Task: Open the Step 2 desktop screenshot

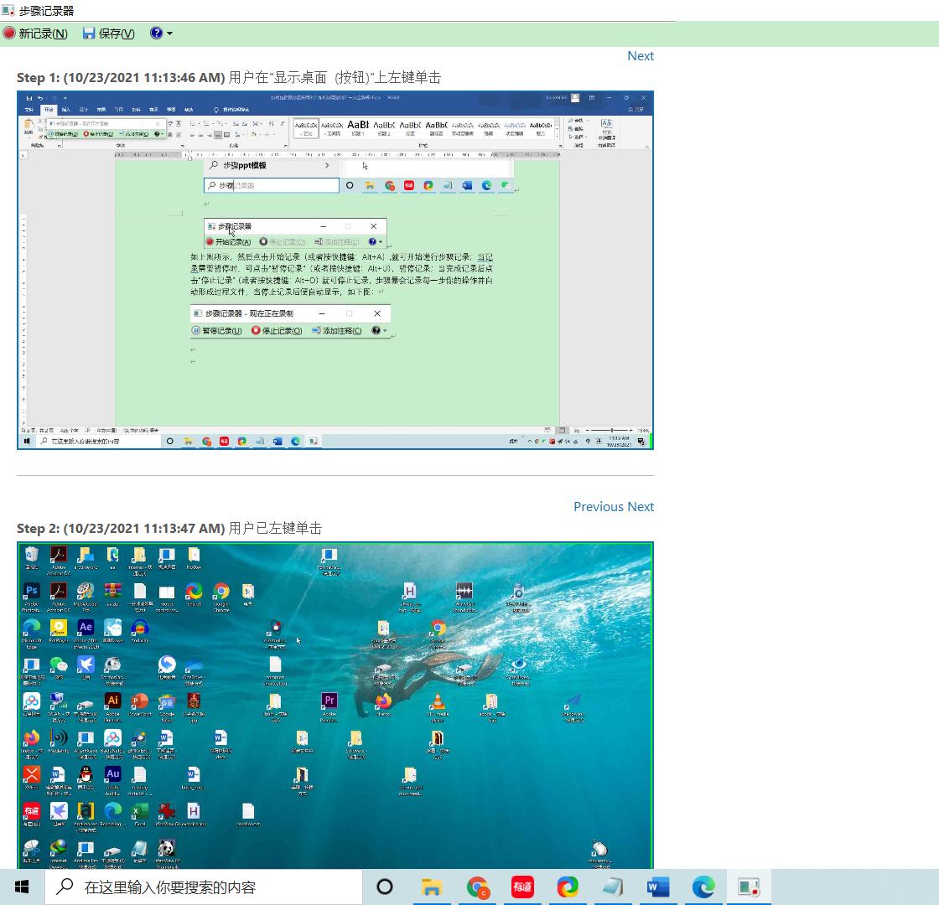Action: coord(335,705)
